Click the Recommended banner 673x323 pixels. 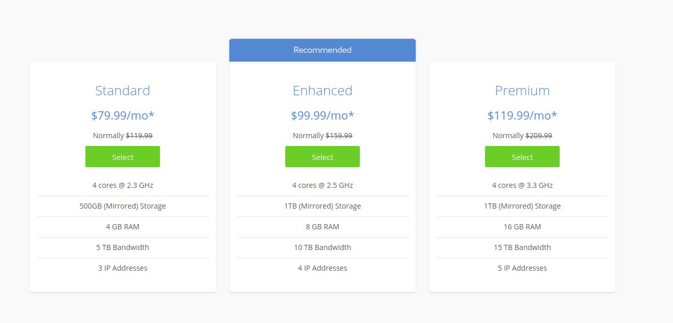322,50
